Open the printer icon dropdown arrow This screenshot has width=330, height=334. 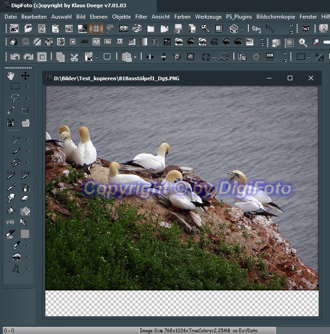point(242,29)
